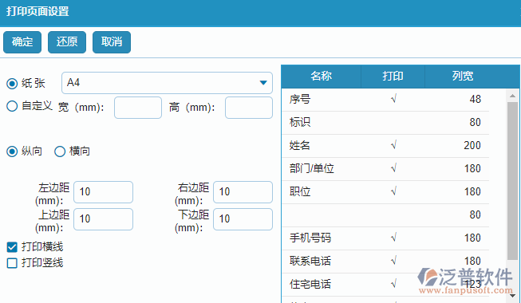Click scrollbar up arrow in column table
The image size is (521, 303).
coord(513,96)
